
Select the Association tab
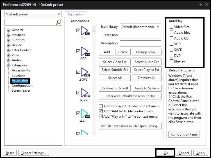pos(76,14)
